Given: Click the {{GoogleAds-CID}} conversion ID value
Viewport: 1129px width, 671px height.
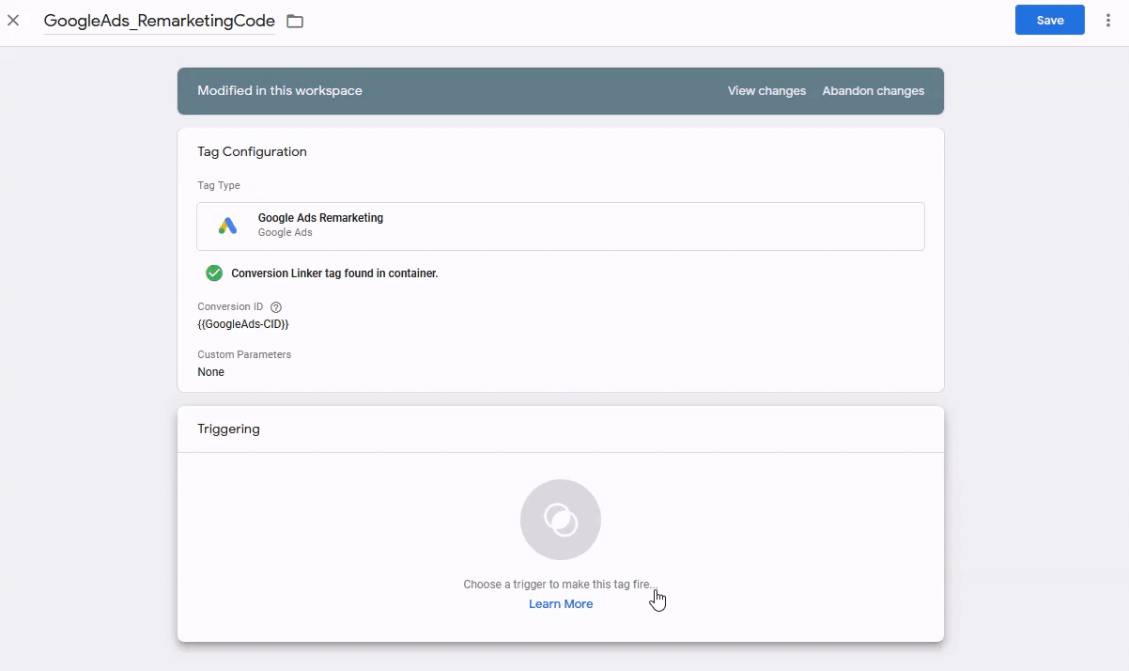Looking at the screenshot, I should [243, 324].
